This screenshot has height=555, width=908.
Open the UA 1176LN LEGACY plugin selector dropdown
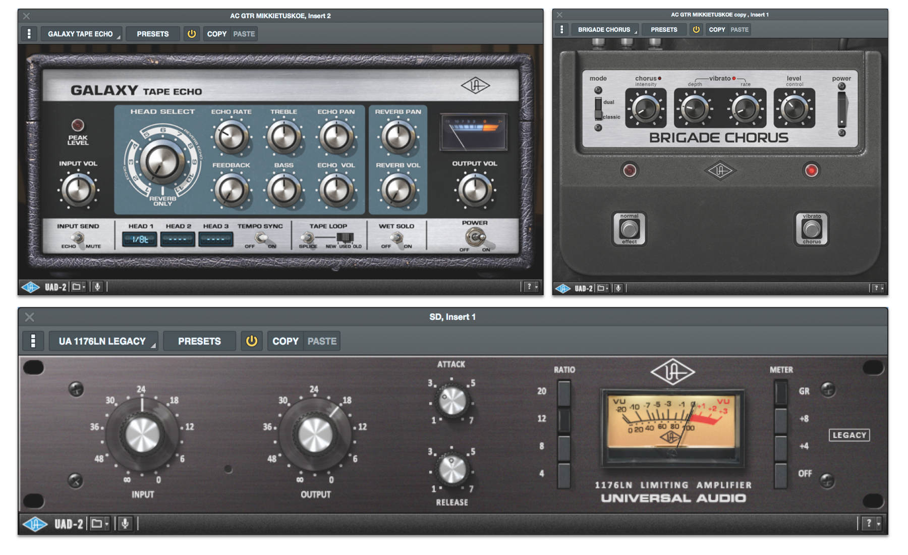(103, 341)
